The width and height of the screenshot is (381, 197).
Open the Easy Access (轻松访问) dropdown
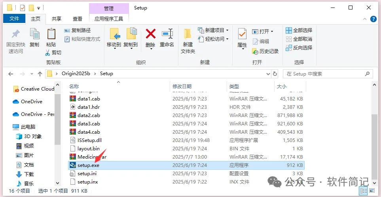point(213,39)
